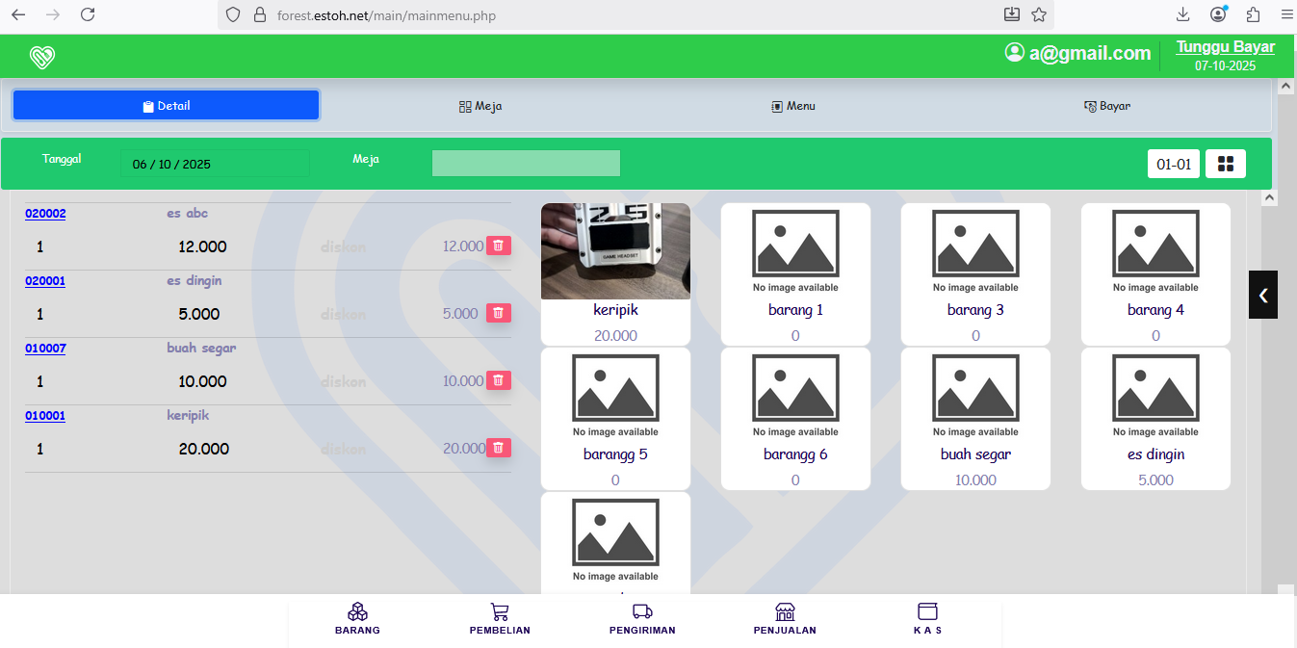Screen dimensions: 1297x648
Task: Reload the browser page
Action: pyautogui.click(x=88, y=14)
